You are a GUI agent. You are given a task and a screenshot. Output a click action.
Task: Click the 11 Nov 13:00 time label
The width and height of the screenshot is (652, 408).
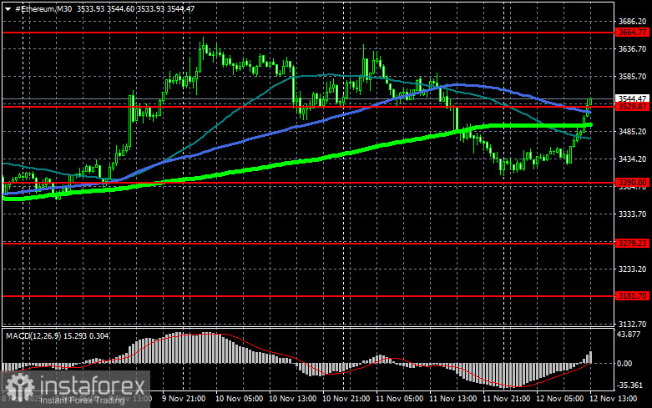(452, 399)
